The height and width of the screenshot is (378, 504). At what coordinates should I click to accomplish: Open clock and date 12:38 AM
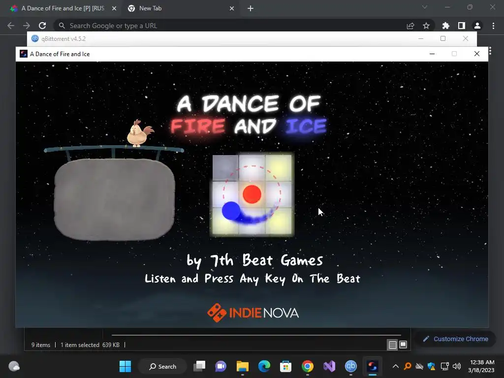click(x=481, y=366)
